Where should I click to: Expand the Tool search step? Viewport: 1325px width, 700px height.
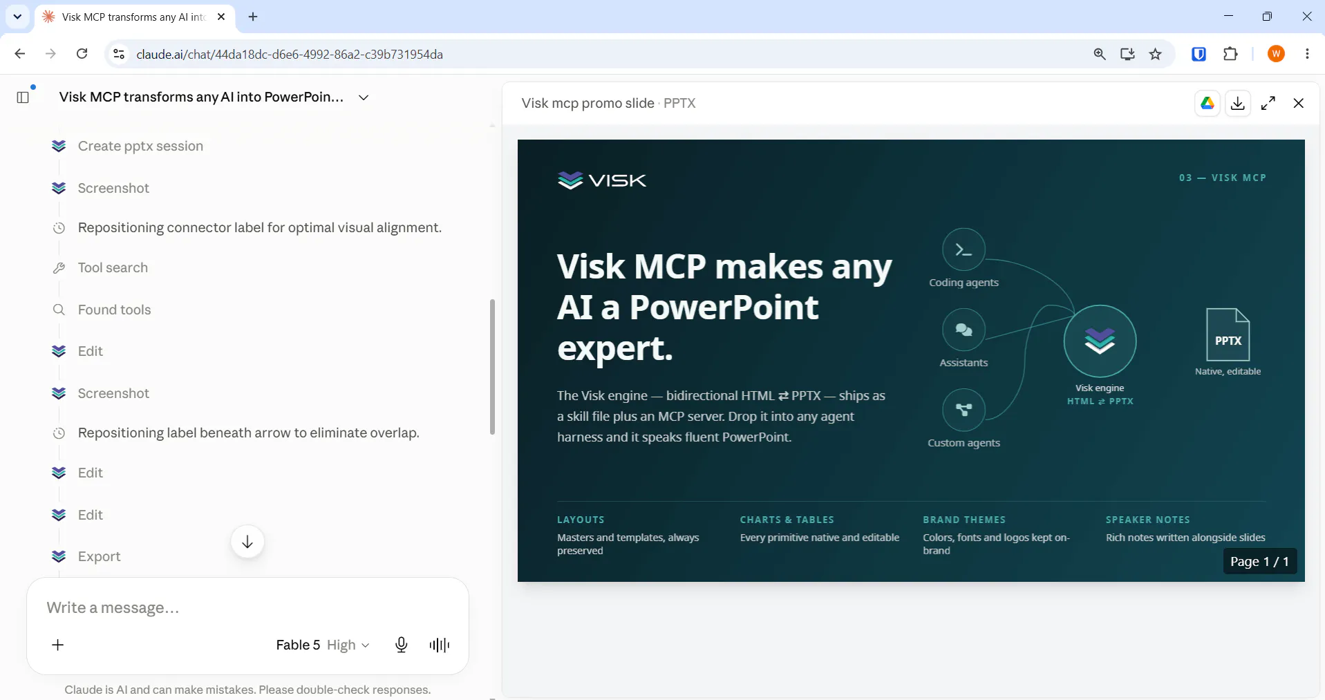[113, 268]
